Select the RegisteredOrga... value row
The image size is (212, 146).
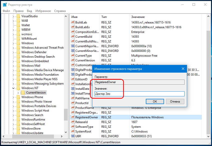pos(136,113)
